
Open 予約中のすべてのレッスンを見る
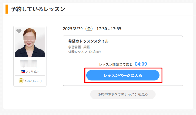[123, 94]
